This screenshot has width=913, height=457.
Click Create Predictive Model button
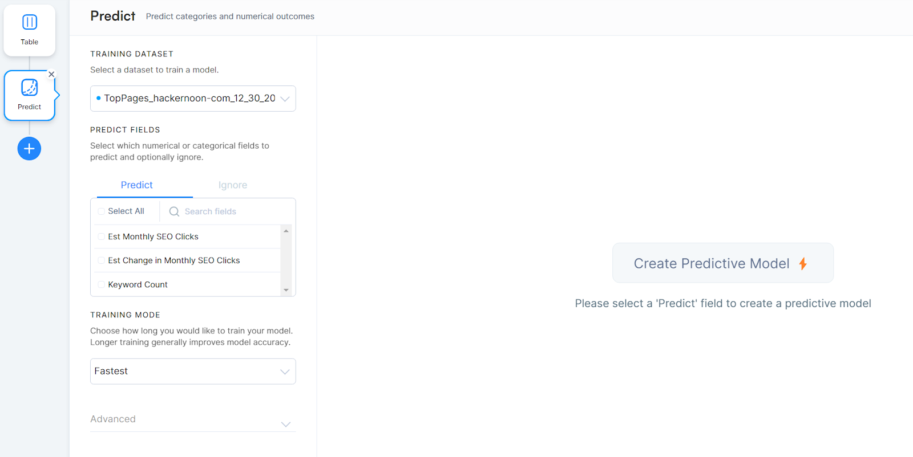click(722, 263)
